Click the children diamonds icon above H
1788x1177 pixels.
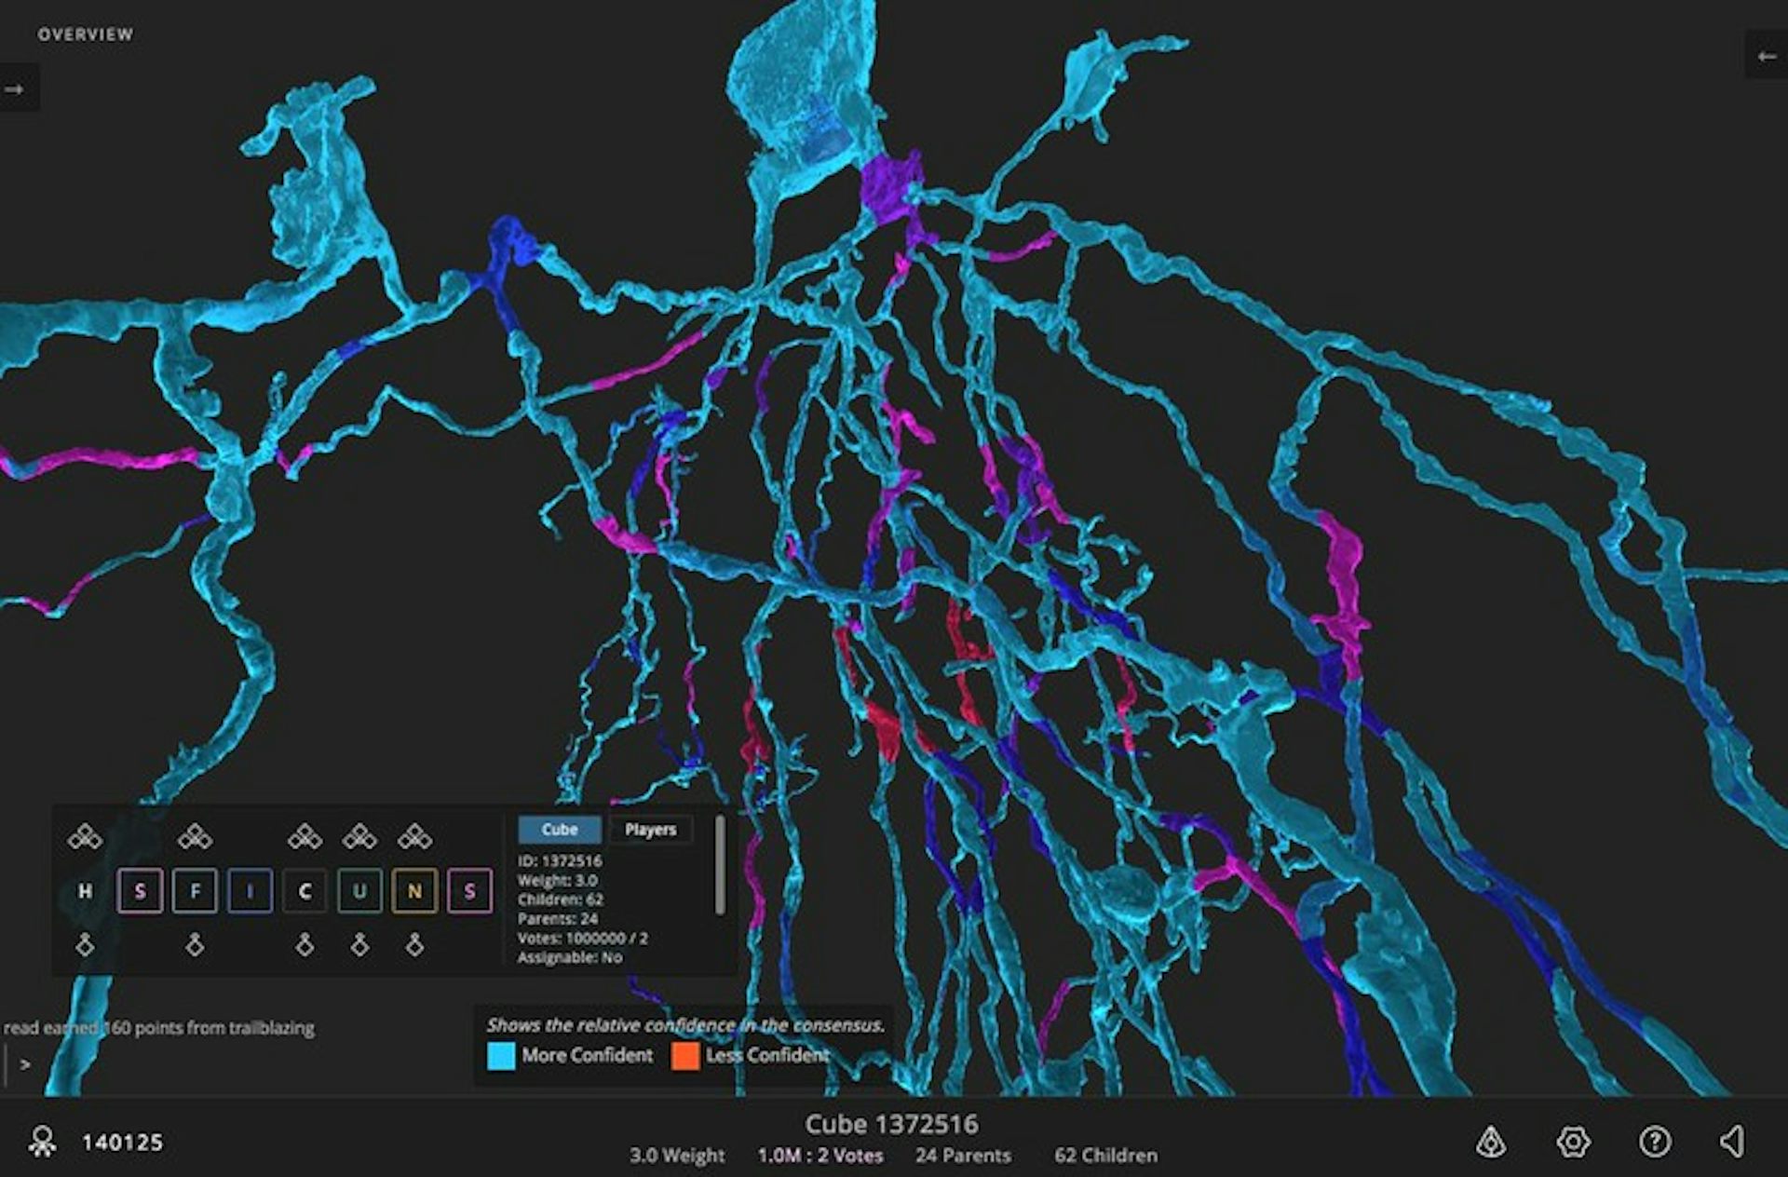pos(85,837)
